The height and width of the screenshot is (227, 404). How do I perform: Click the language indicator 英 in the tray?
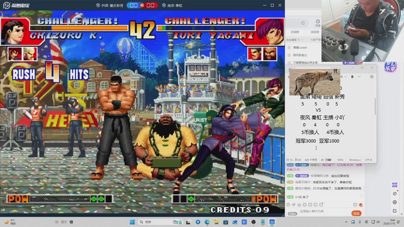coord(367,222)
